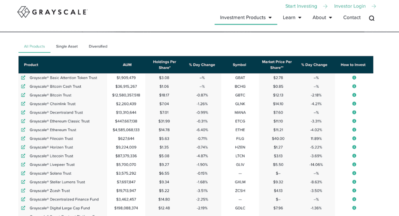Click the Investor Login link
The height and width of the screenshot is (216, 399).
point(355,6)
